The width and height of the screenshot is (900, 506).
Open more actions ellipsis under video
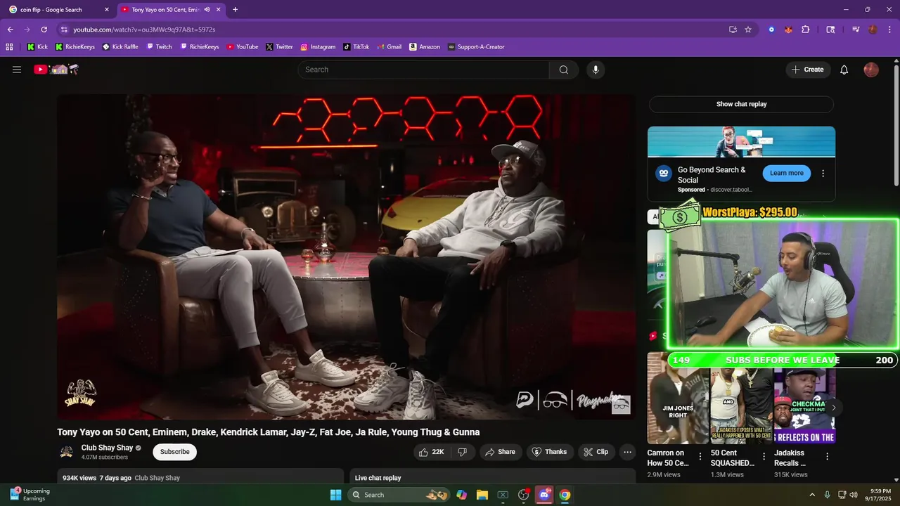pyautogui.click(x=628, y=452)
